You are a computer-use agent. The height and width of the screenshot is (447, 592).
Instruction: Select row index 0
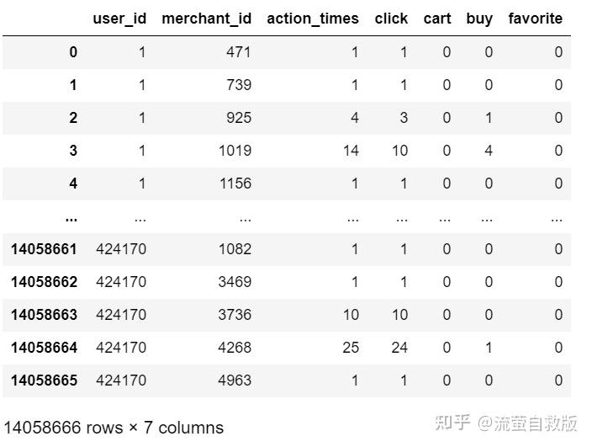pos(73,52)
